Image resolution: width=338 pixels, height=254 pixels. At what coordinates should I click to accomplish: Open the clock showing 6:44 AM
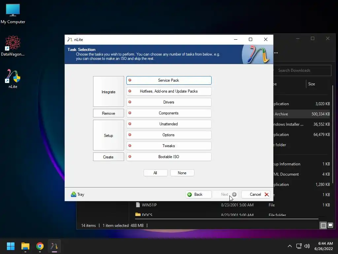pyautogui.click(x=323, y=246)
